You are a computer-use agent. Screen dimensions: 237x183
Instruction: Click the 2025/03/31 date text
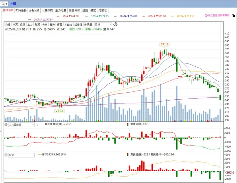point(13,29)
